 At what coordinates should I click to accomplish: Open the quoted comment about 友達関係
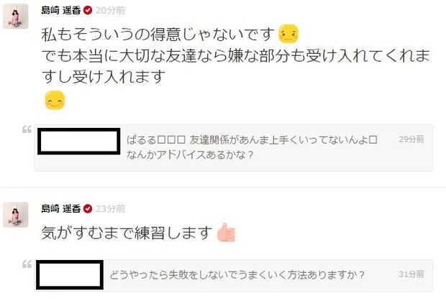[234, 148]
